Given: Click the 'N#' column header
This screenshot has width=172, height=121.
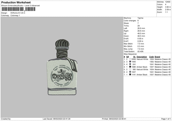Looking at the screenshot, I should (128, 57).
